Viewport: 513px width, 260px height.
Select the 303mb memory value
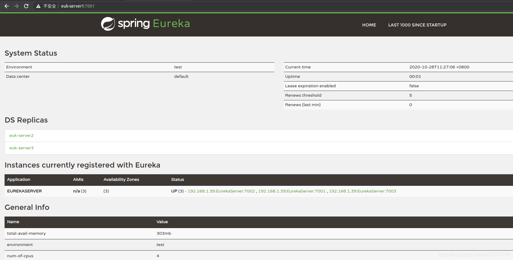coord(164,234)
